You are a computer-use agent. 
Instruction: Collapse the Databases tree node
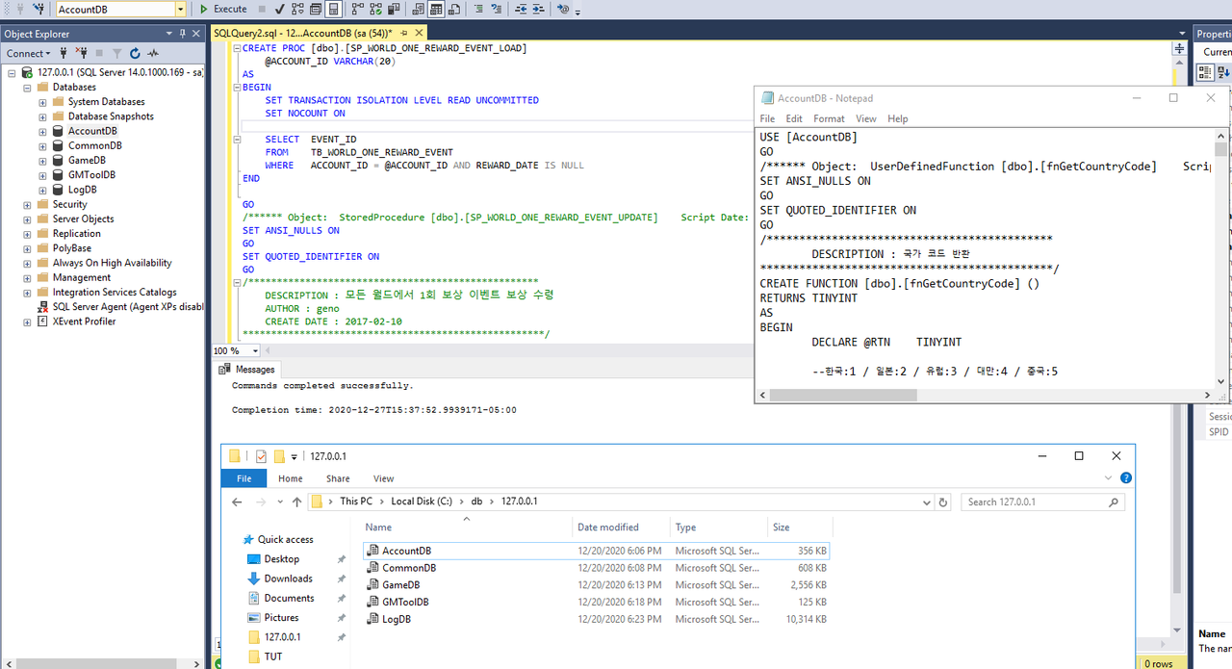tap(27, 87)
